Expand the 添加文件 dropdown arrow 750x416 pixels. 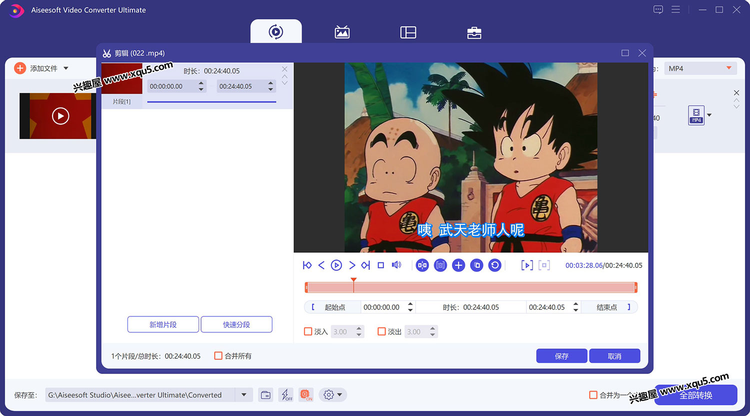66,68
